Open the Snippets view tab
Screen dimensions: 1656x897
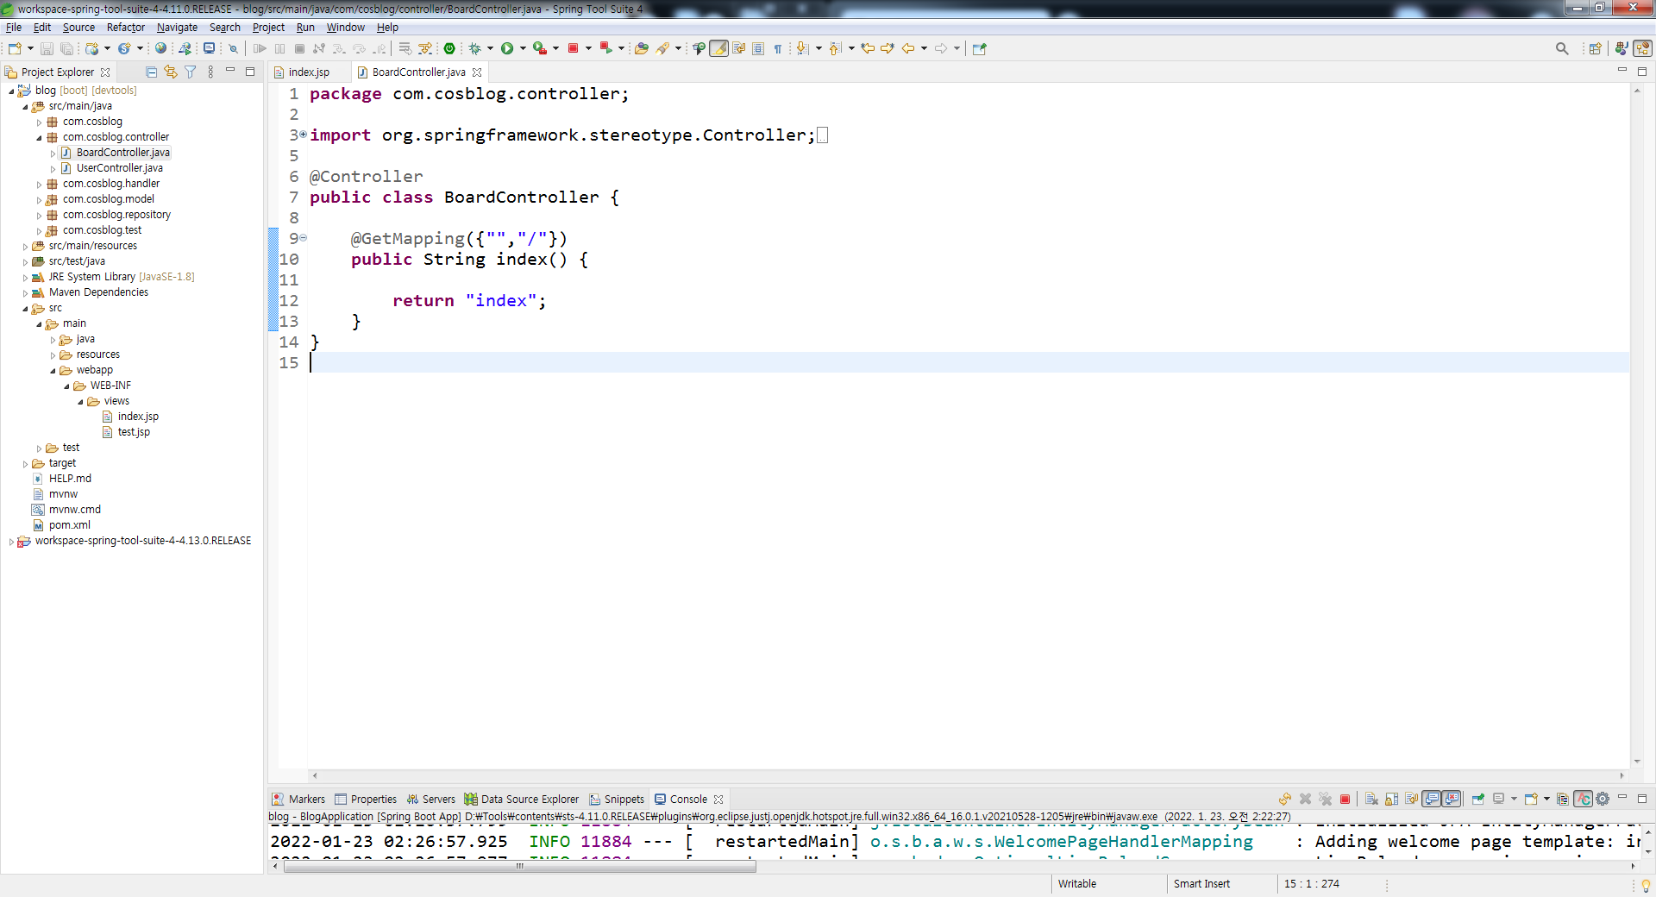click(x=617, y=799)
